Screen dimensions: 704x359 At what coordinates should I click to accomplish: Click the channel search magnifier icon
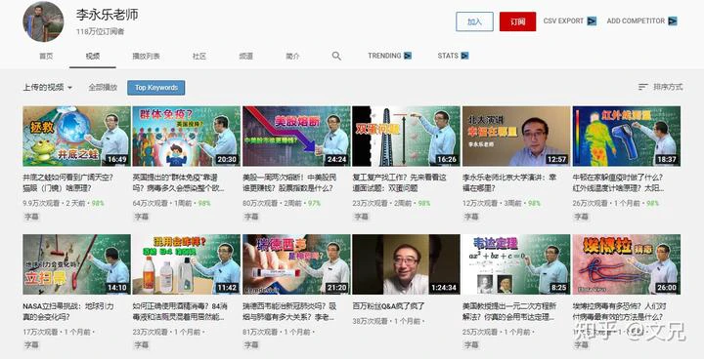336,56
